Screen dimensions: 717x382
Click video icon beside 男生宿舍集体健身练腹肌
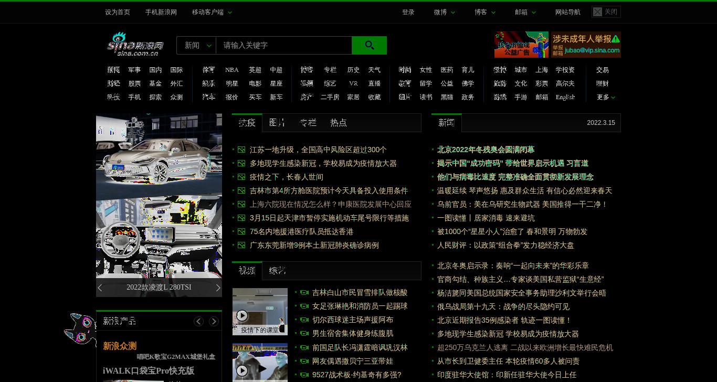pyautogui.click(x=304, y=333)
